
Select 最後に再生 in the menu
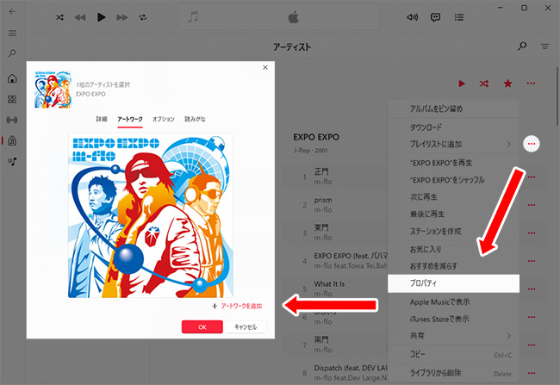453,214
